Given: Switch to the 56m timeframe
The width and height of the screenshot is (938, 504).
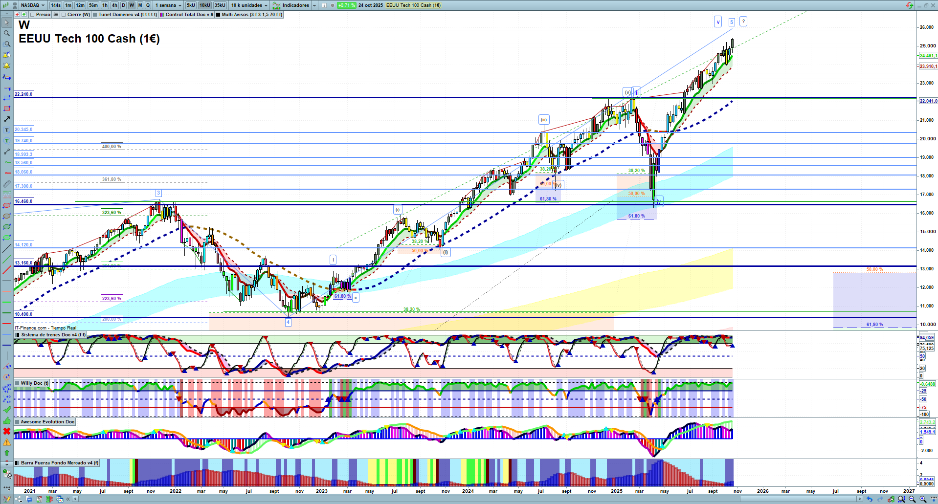Looking at the screenshot, I should [93, 5].
